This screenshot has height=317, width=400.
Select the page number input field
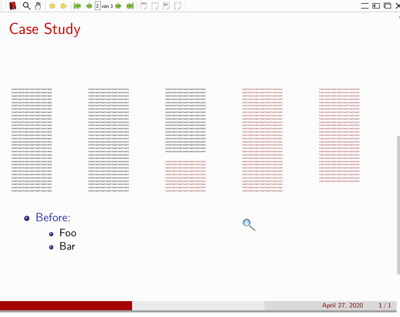coord(97,6)
